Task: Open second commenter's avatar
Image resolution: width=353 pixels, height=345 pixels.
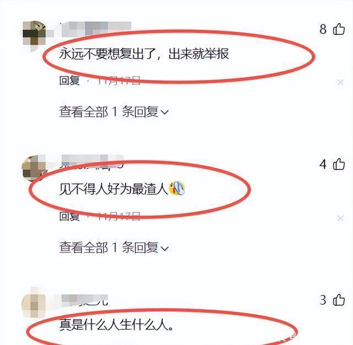Action: pyautogui.click(x=34, y=168)
